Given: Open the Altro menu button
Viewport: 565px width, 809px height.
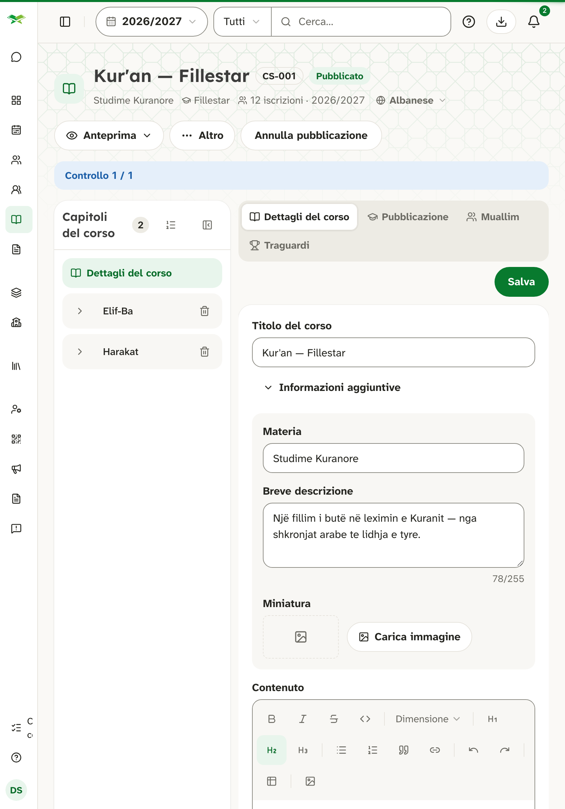Looking at the screenshot, I should (x=202, y=135).
